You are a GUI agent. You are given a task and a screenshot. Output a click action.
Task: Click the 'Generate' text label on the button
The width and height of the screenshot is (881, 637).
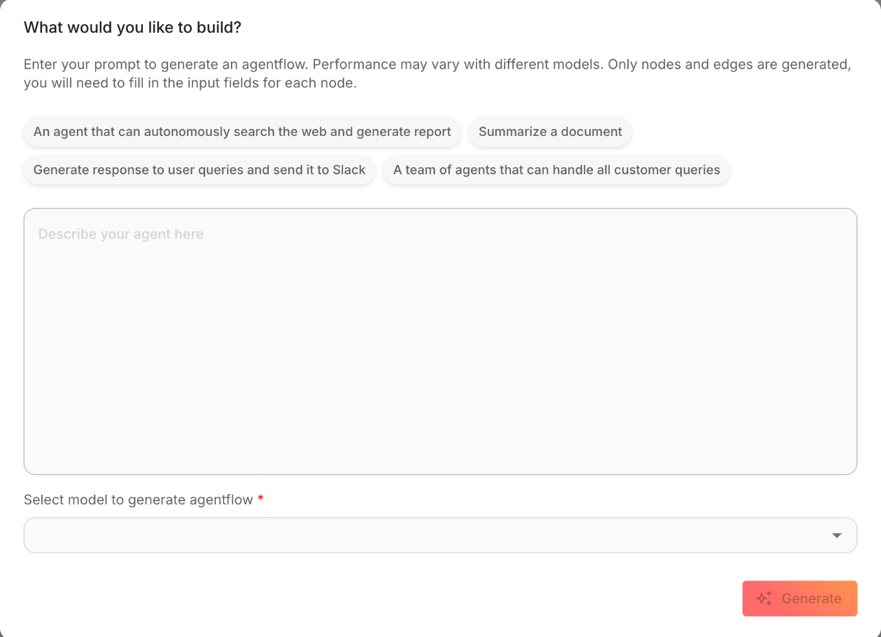tap(811, 599)
